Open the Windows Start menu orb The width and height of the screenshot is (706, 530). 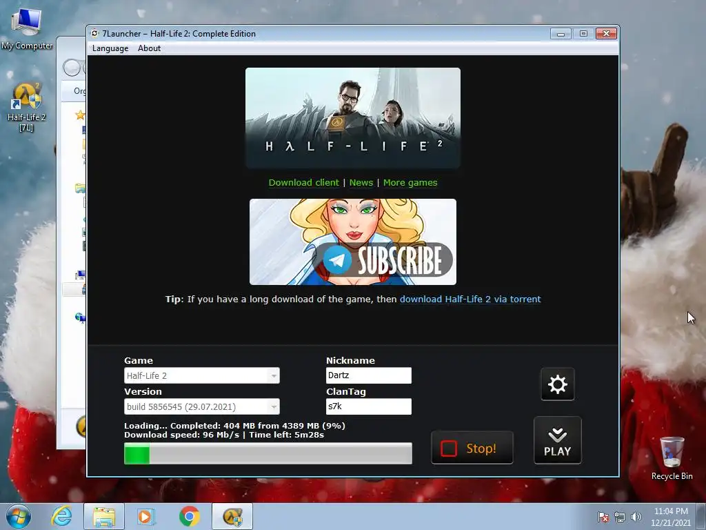point(19,516)
